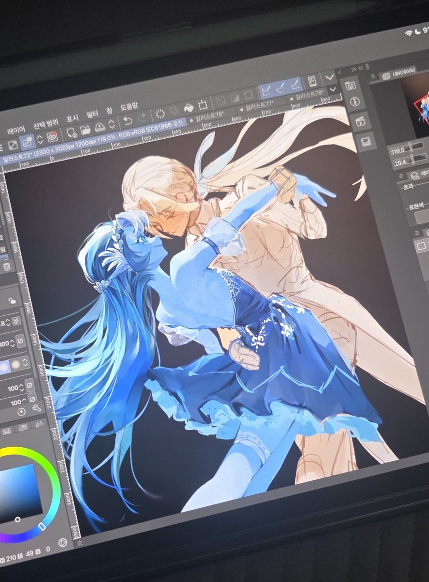Image resolution: width=429 pixels, height=582 pixels.
Task: Click the up-down arrows beside the brush icon
Action: [39, 139]
